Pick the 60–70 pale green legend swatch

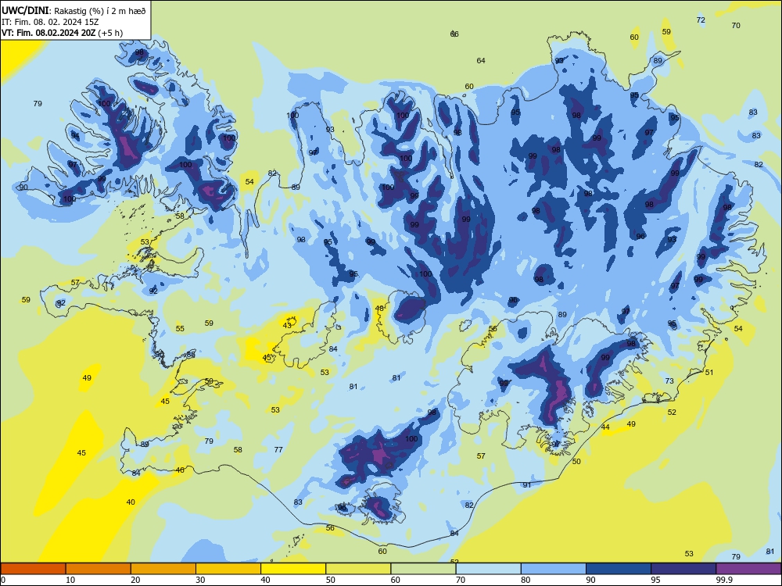click(x=423, y=569)
